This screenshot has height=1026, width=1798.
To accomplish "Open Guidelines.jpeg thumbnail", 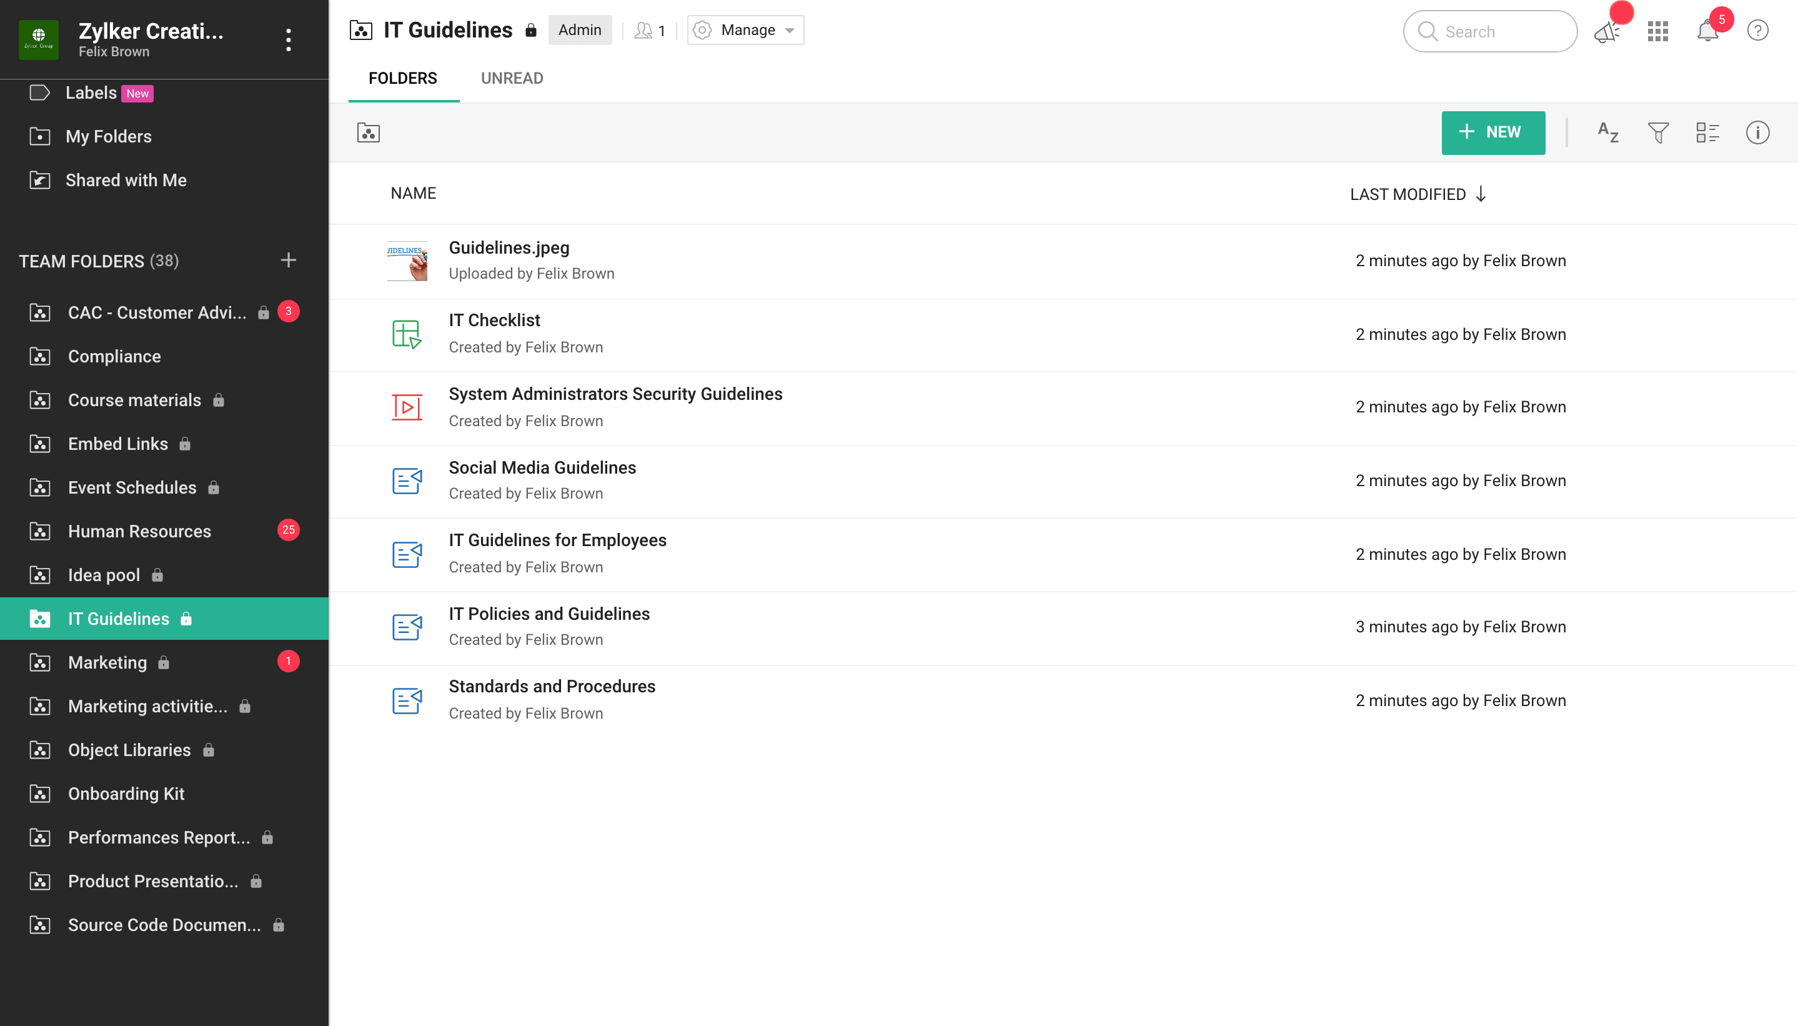I will coord(407,261).
